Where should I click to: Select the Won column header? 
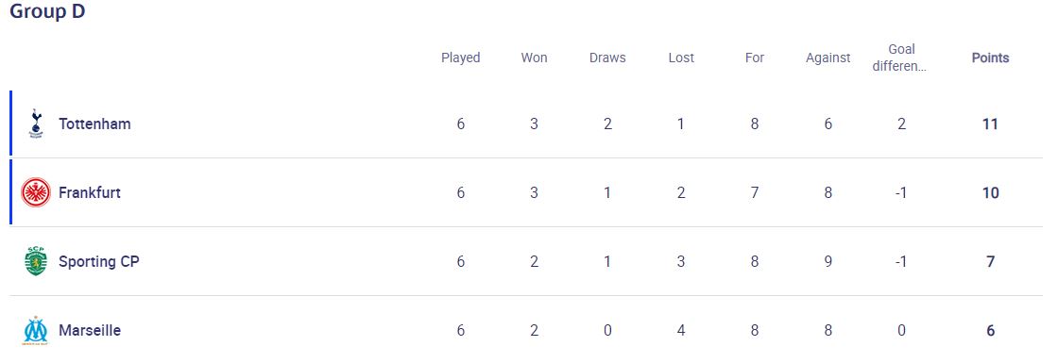[x=534, y=58]
